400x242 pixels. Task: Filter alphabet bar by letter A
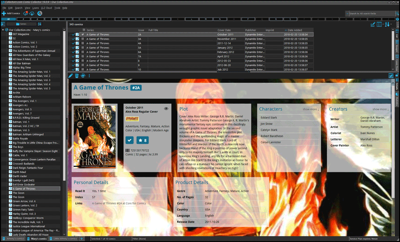(x=37, y=19)
